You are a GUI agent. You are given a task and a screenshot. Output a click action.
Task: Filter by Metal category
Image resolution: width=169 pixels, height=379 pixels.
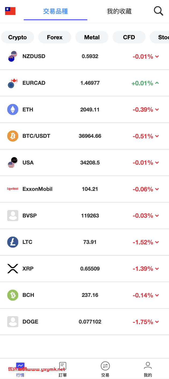[x=92, y=37]
